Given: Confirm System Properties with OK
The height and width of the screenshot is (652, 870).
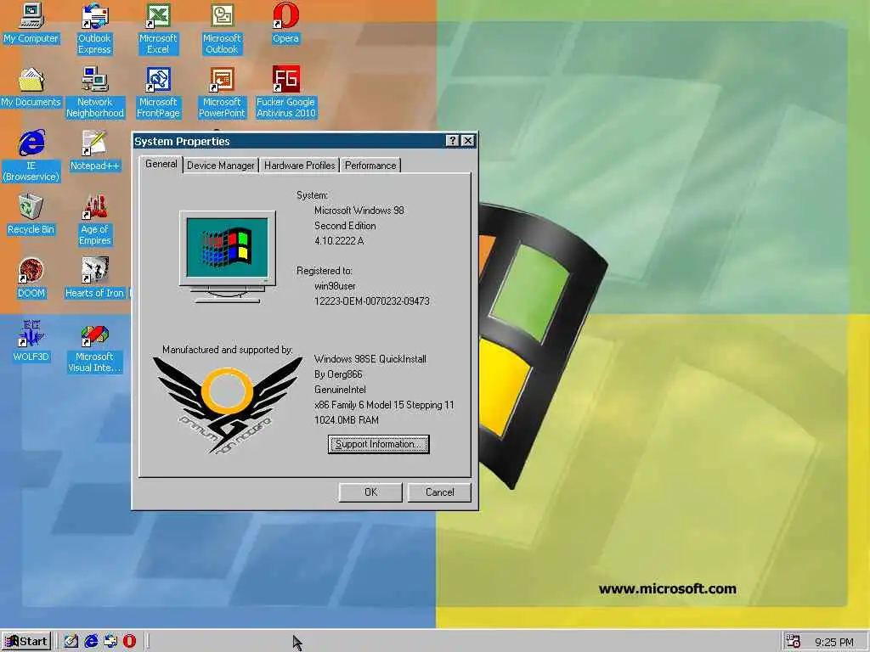Looking at the screenshot, I should pyautogui.click(x=370, y=492).
